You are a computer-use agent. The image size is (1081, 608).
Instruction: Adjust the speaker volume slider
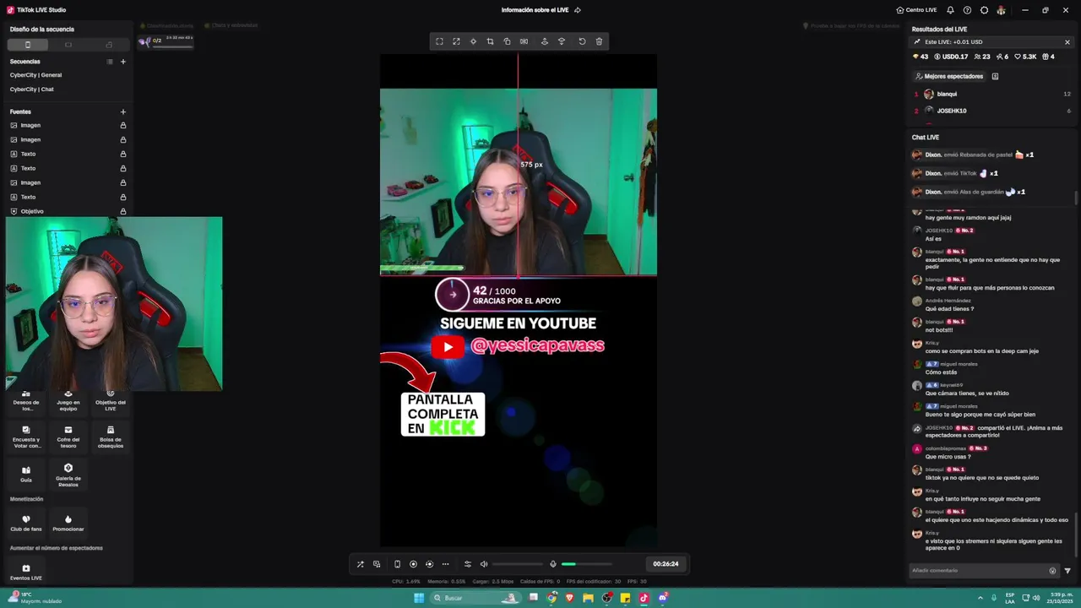click(x=518, y=564)
